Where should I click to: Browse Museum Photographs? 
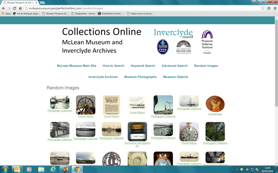pos(140,77)
